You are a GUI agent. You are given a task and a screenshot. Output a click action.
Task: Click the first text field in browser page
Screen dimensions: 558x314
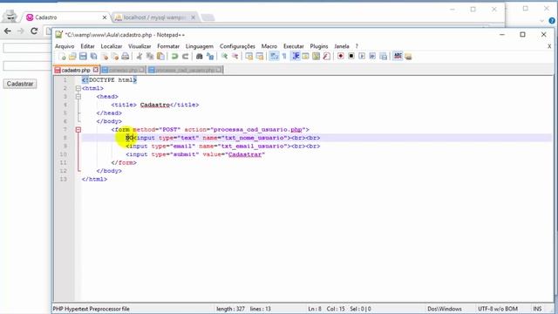(x=27, y=48)
